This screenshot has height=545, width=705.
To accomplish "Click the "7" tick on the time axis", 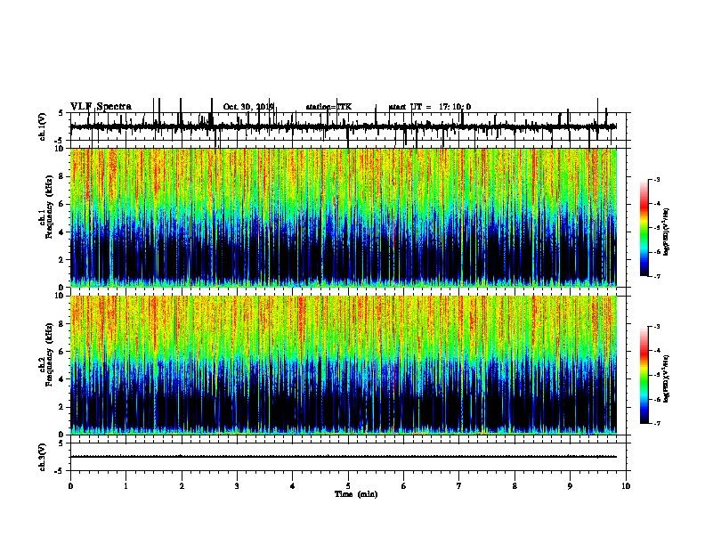I will coord(459,486).
